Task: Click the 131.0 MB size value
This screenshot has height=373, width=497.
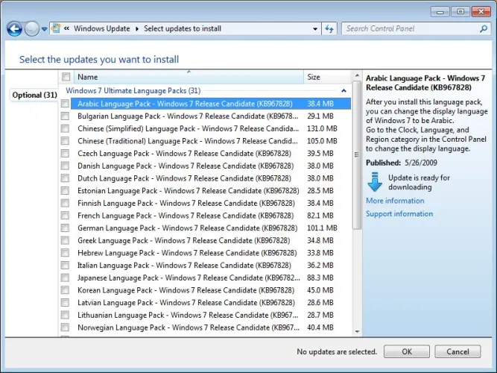Action: [322, 128]
